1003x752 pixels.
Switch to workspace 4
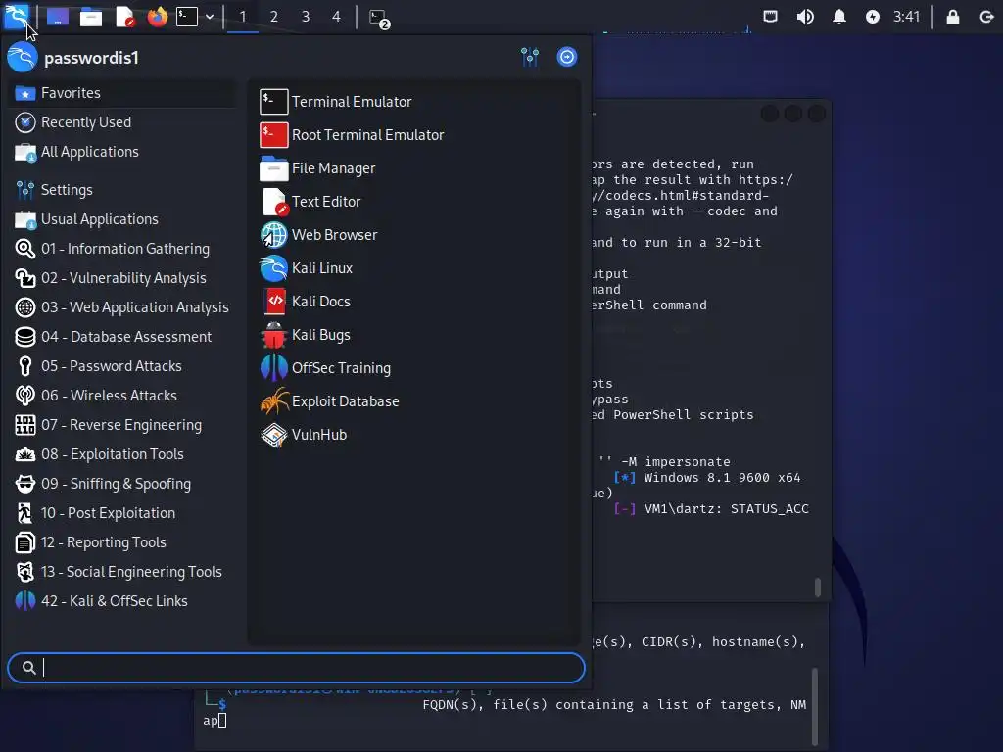tap(337, 17)
